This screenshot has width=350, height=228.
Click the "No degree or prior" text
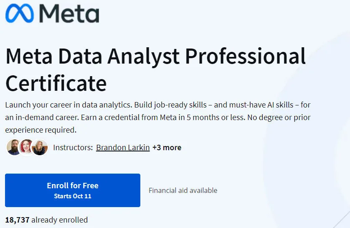[279, 118]
